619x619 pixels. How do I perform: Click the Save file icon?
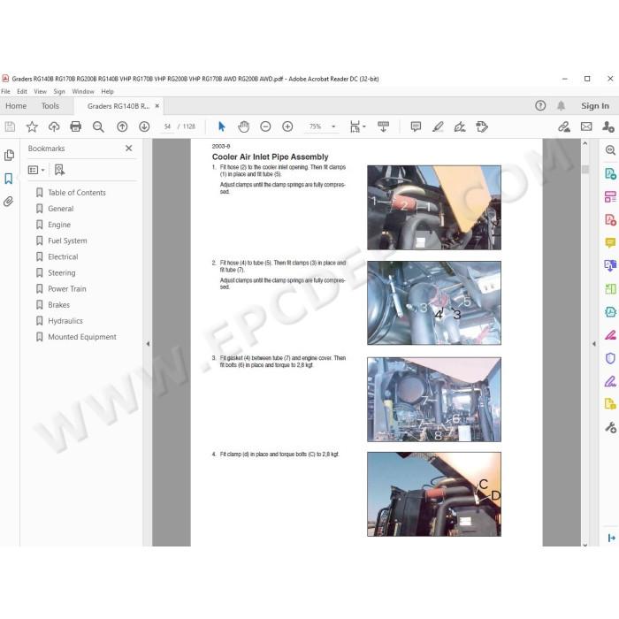[10, 126]
